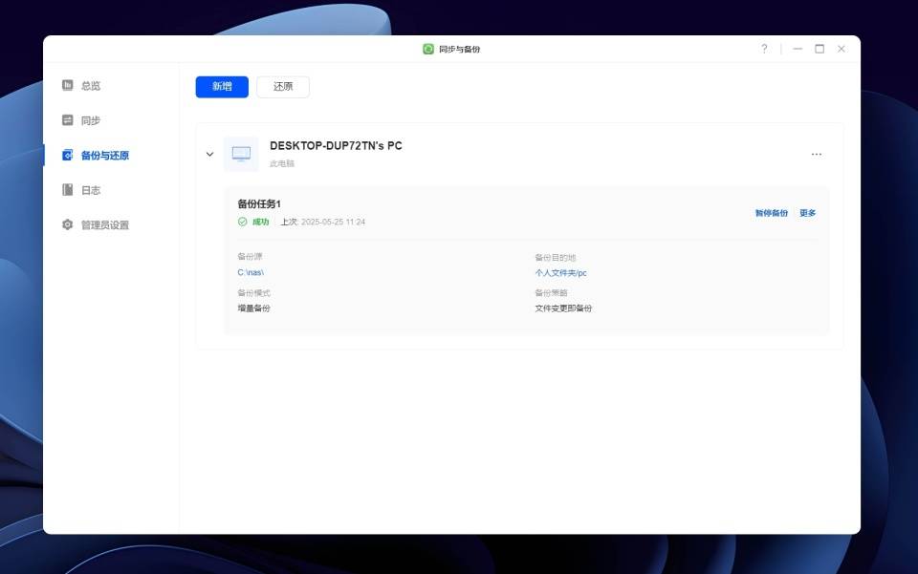Click 暂停备份 to pause the backup

[x=771, y=213]
